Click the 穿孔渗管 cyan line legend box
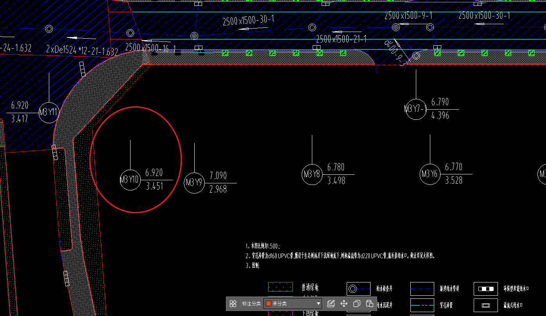This screenshot has height=316, width=546. pos(422,305)
